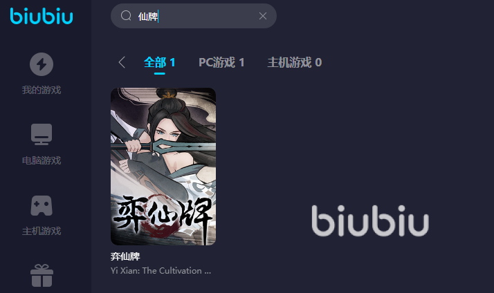Switch to the PC游戏 1 tab
Viewport: 494px width, 293px height.
[221, 62]
